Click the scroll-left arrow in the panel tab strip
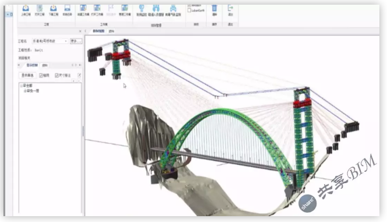 [72, 65]
